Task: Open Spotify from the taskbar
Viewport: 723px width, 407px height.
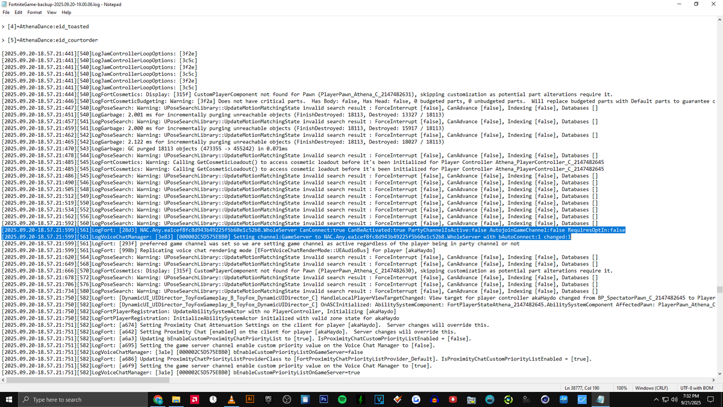Action: coord(342,399)
